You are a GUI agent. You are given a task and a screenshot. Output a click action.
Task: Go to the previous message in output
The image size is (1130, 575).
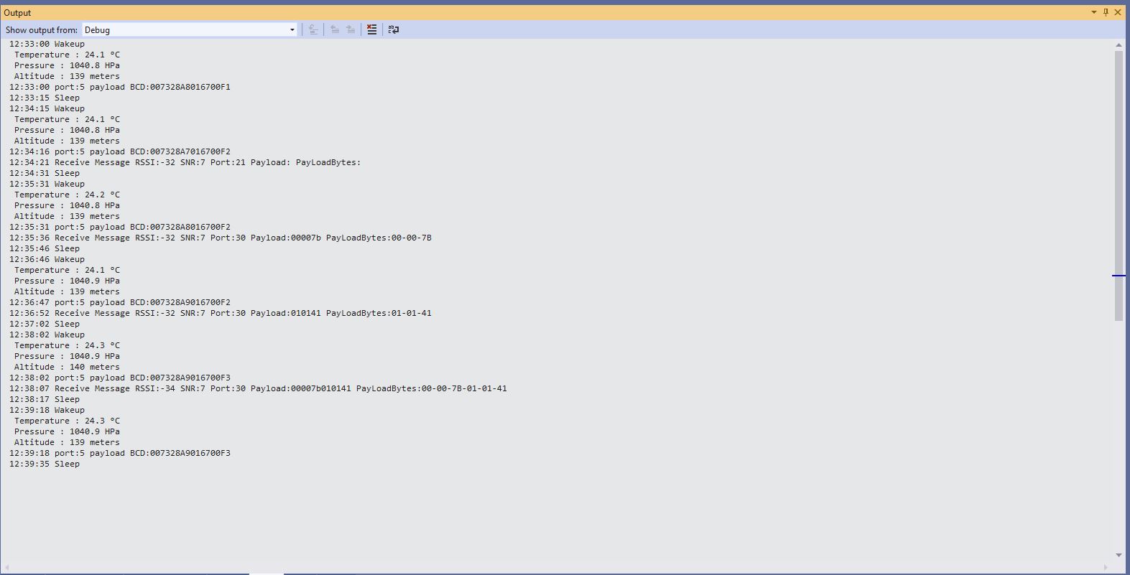[x=335, y=29]
